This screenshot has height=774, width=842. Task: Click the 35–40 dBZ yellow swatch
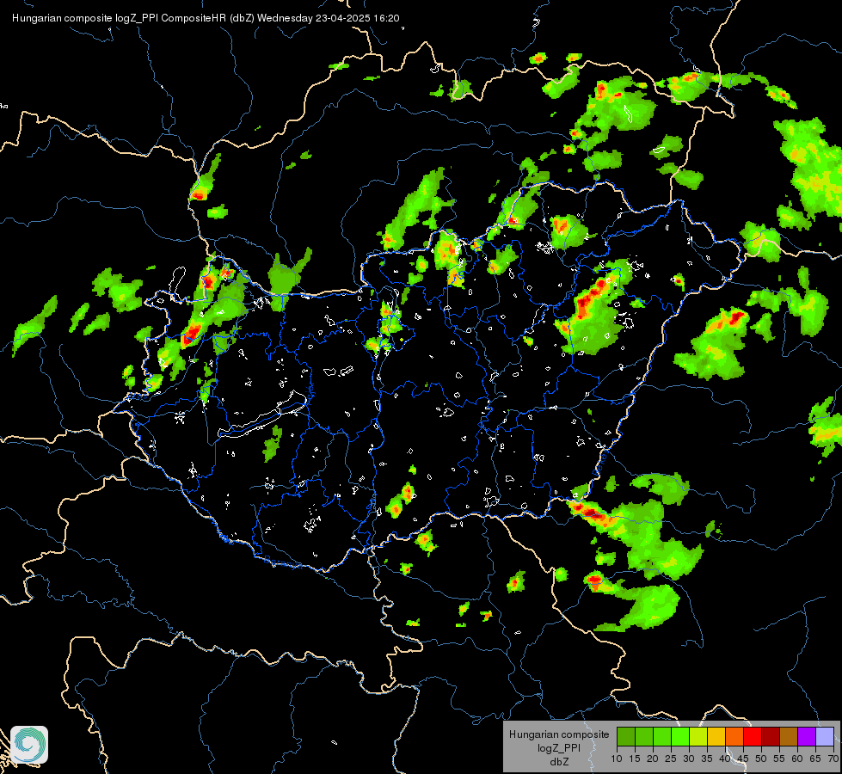716,736
